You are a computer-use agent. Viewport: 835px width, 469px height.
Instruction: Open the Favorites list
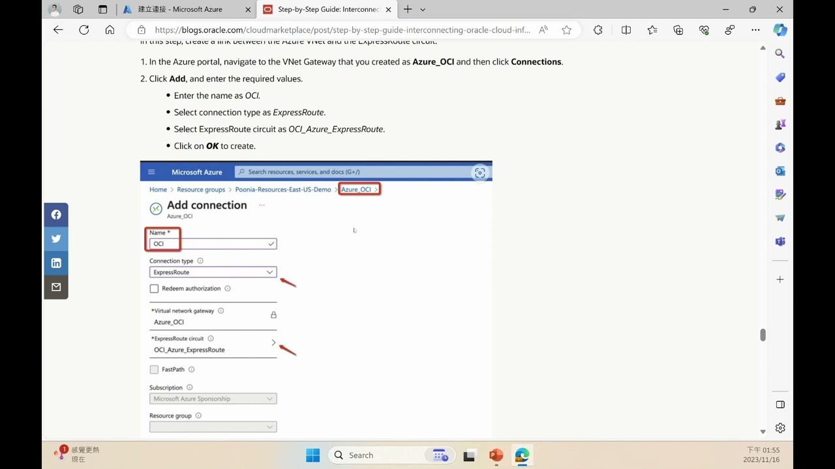click(652, 30)
